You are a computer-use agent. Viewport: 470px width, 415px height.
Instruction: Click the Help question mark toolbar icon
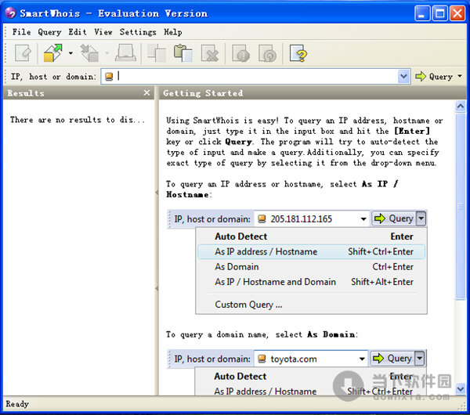pos(298,53)
